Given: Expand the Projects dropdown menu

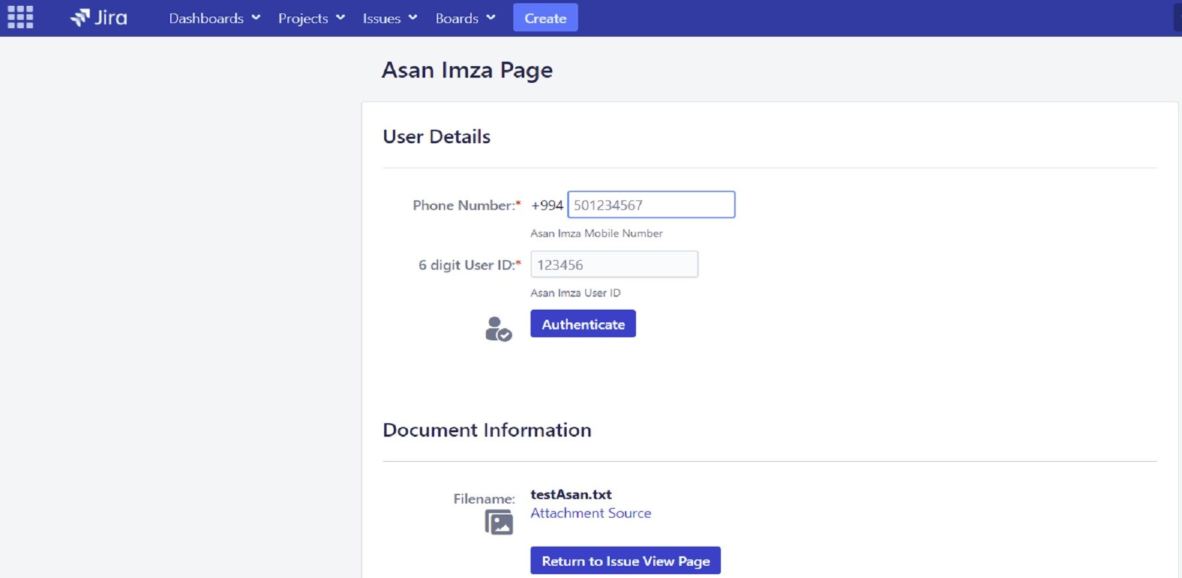Looking at the screenshot, I should [312, 18].
